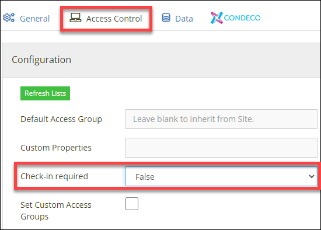This screenshot has width=321, height=230.
Task: Open the Check-in required dropdown
Action: coord(221,176)
